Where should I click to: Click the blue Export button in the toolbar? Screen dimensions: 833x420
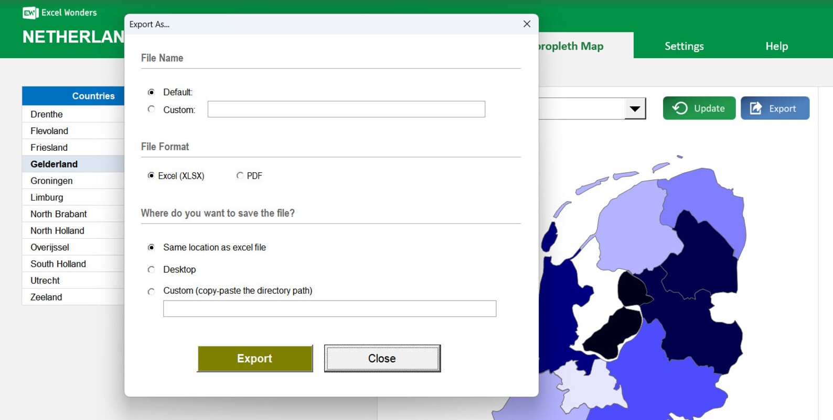(x=775, y=108)
